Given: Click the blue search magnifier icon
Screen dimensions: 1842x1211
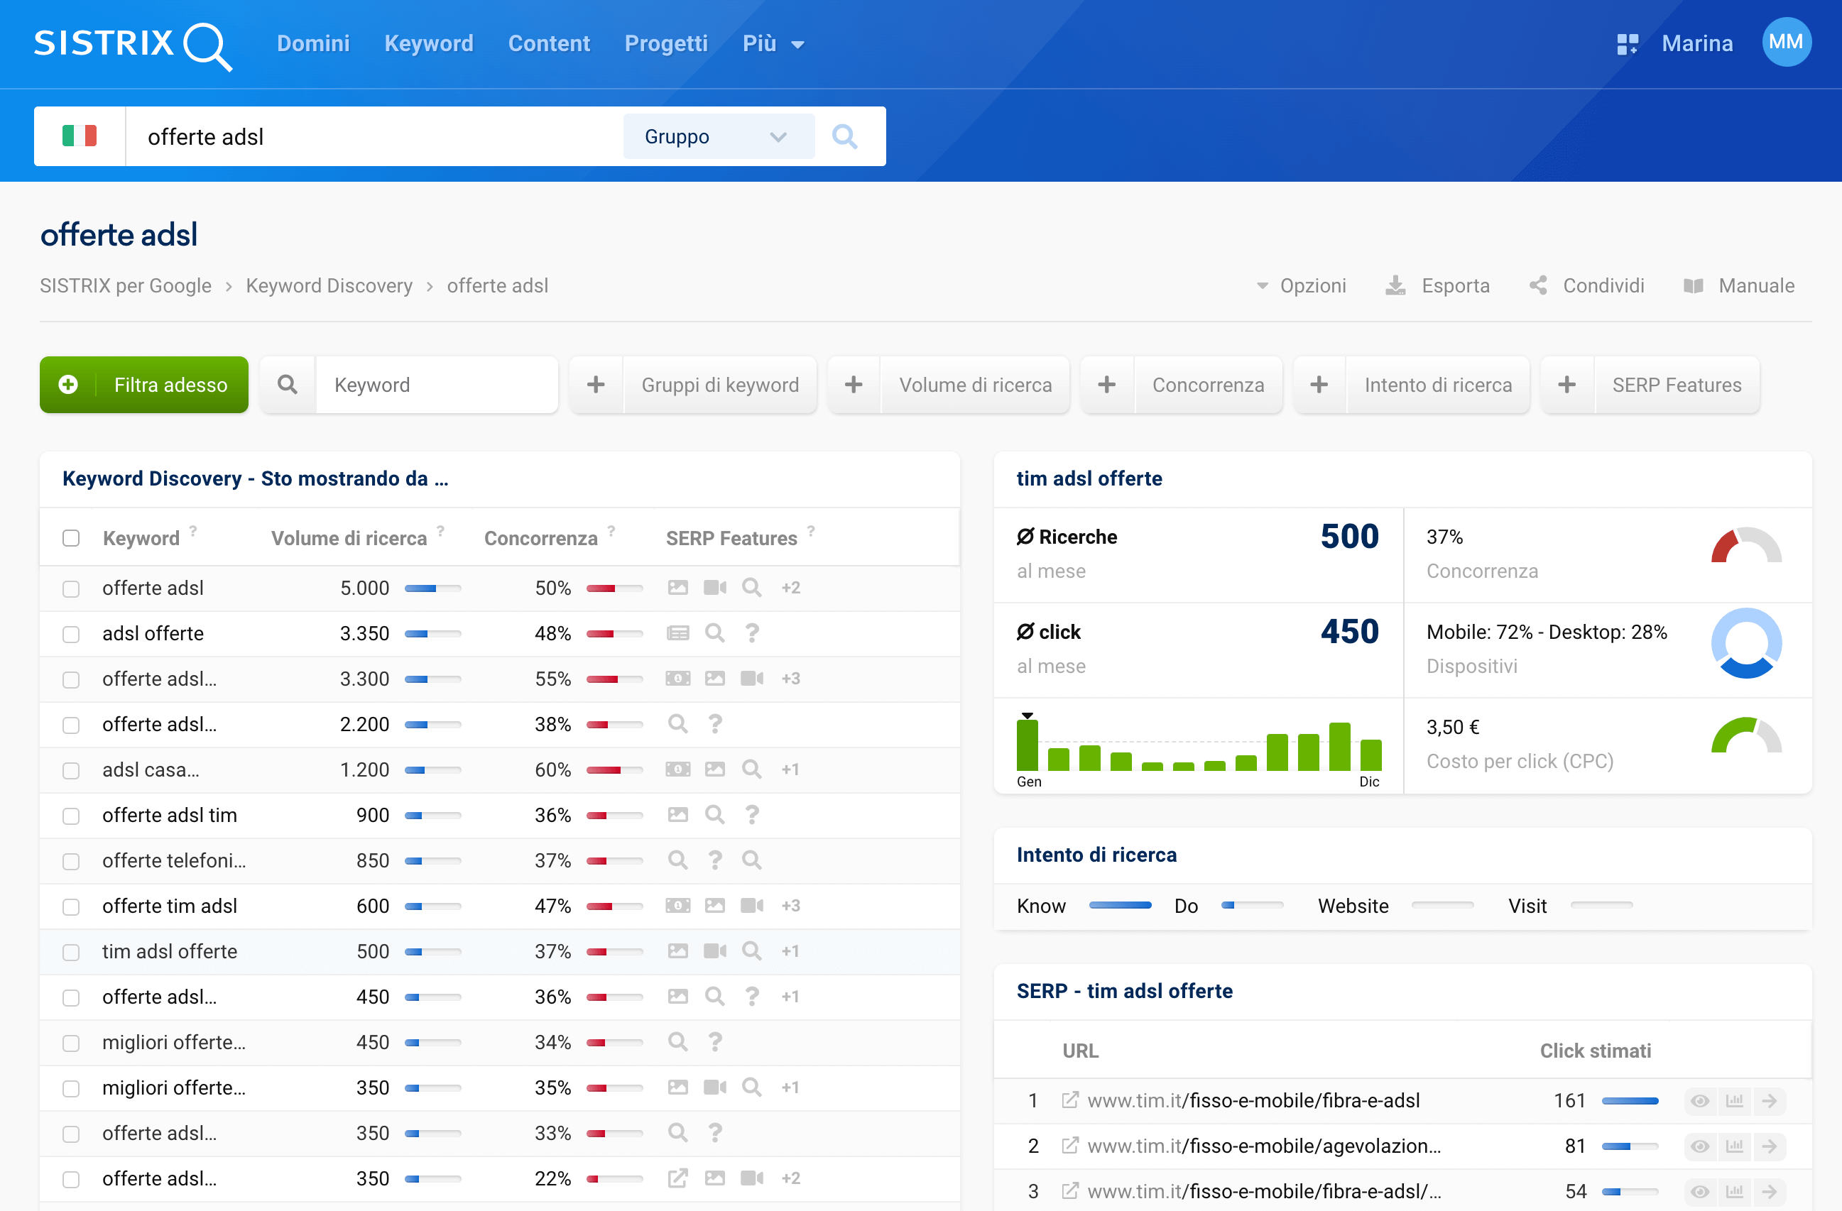Looking at the screenshot, I should [x=844, y=136].
